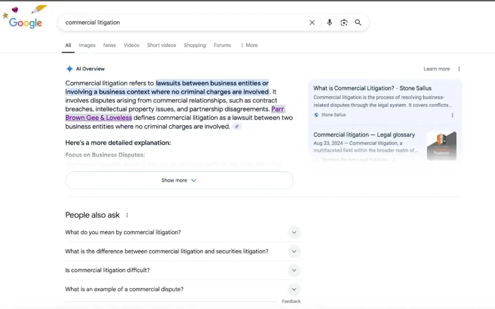The height and width of the screenshot is (309, 495).
Task: Open People also ask three-dot menu
Action: [x=127, y=215]
